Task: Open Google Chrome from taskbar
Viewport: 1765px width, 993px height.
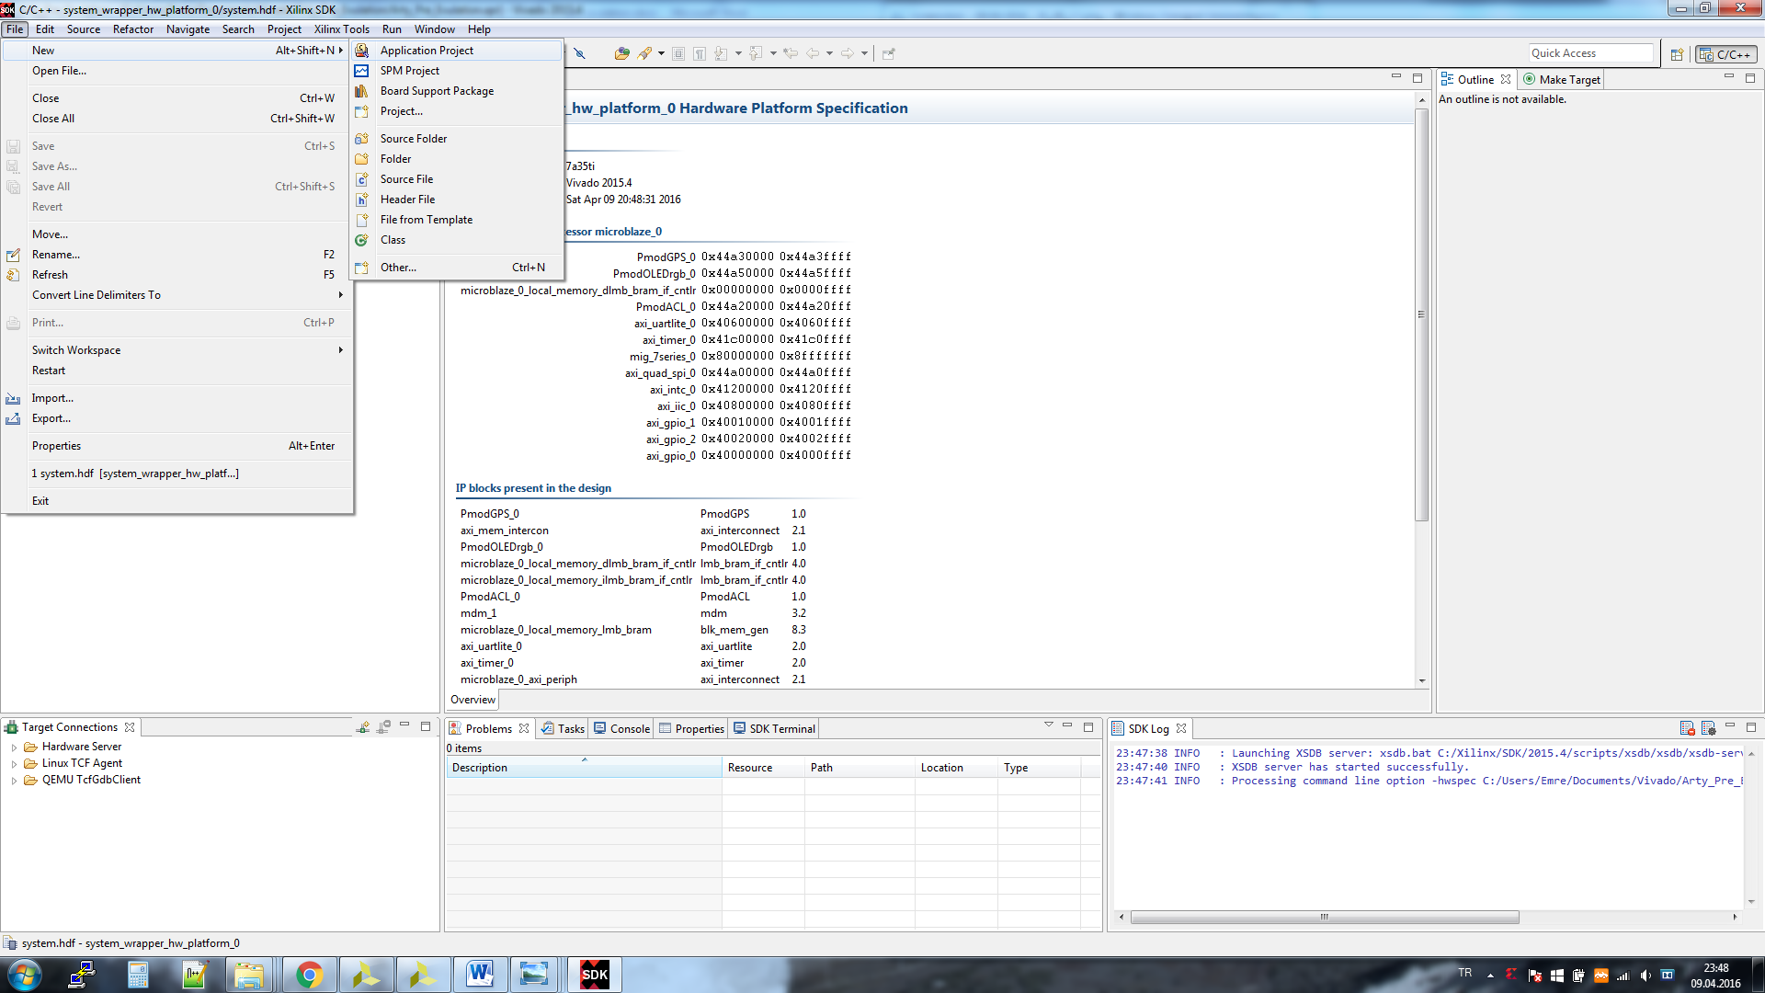Action: click(x=310, y=975)
